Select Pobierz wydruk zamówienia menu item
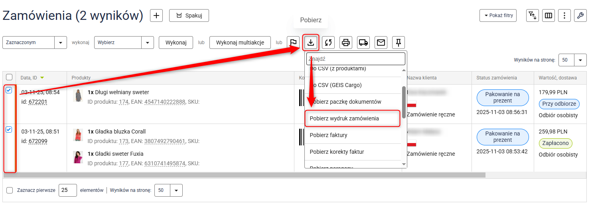590x205 pixels. 352,118
